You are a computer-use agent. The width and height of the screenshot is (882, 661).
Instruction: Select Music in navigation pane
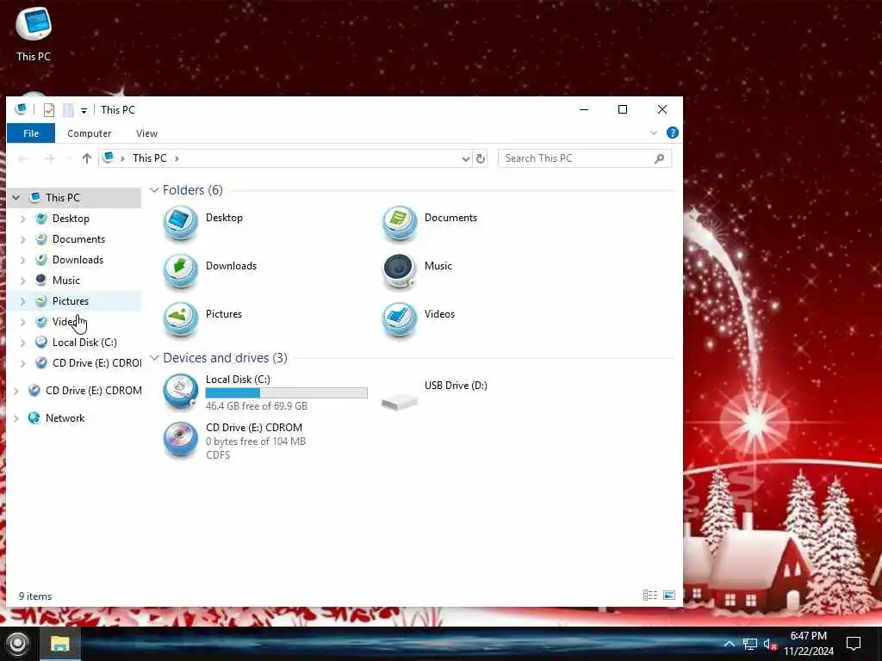click(65, 281)
